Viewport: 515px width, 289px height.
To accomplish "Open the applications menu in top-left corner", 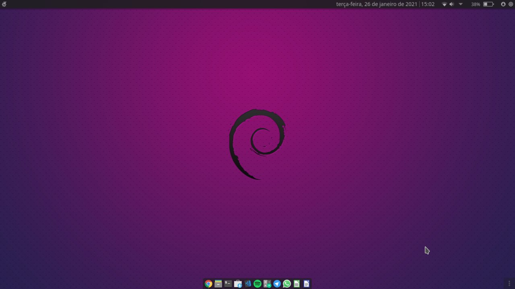I will point(4,4).
